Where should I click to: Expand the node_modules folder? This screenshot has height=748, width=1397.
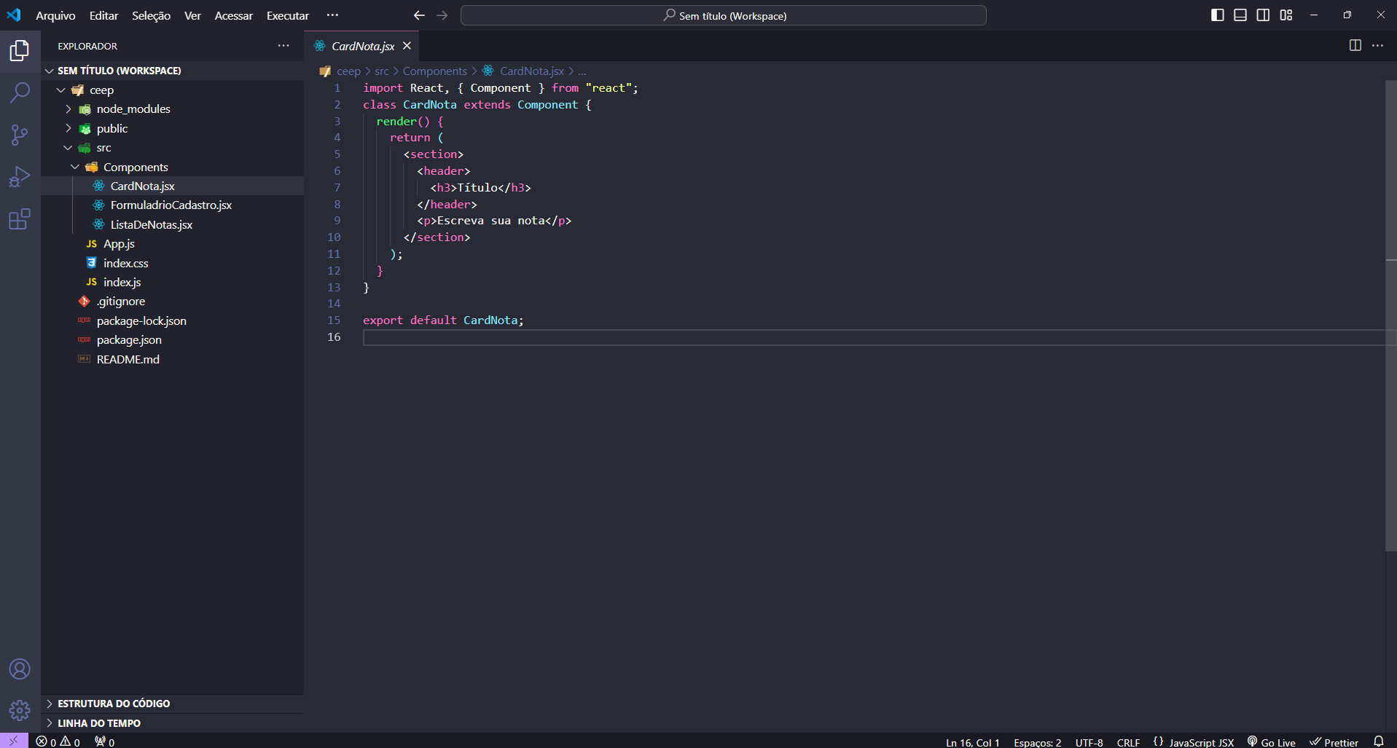pyautogui.click(x=172, y=109)
